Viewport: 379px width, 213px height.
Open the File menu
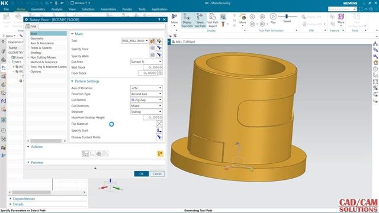7,9
